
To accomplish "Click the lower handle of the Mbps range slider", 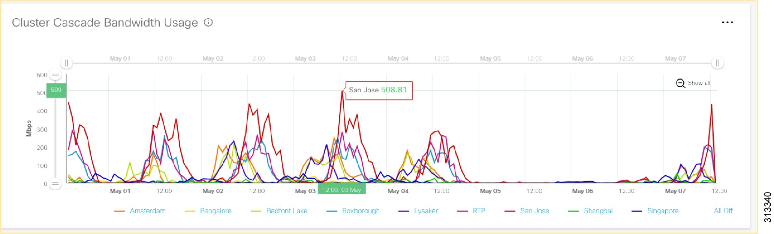I will (x=55, y=184).
